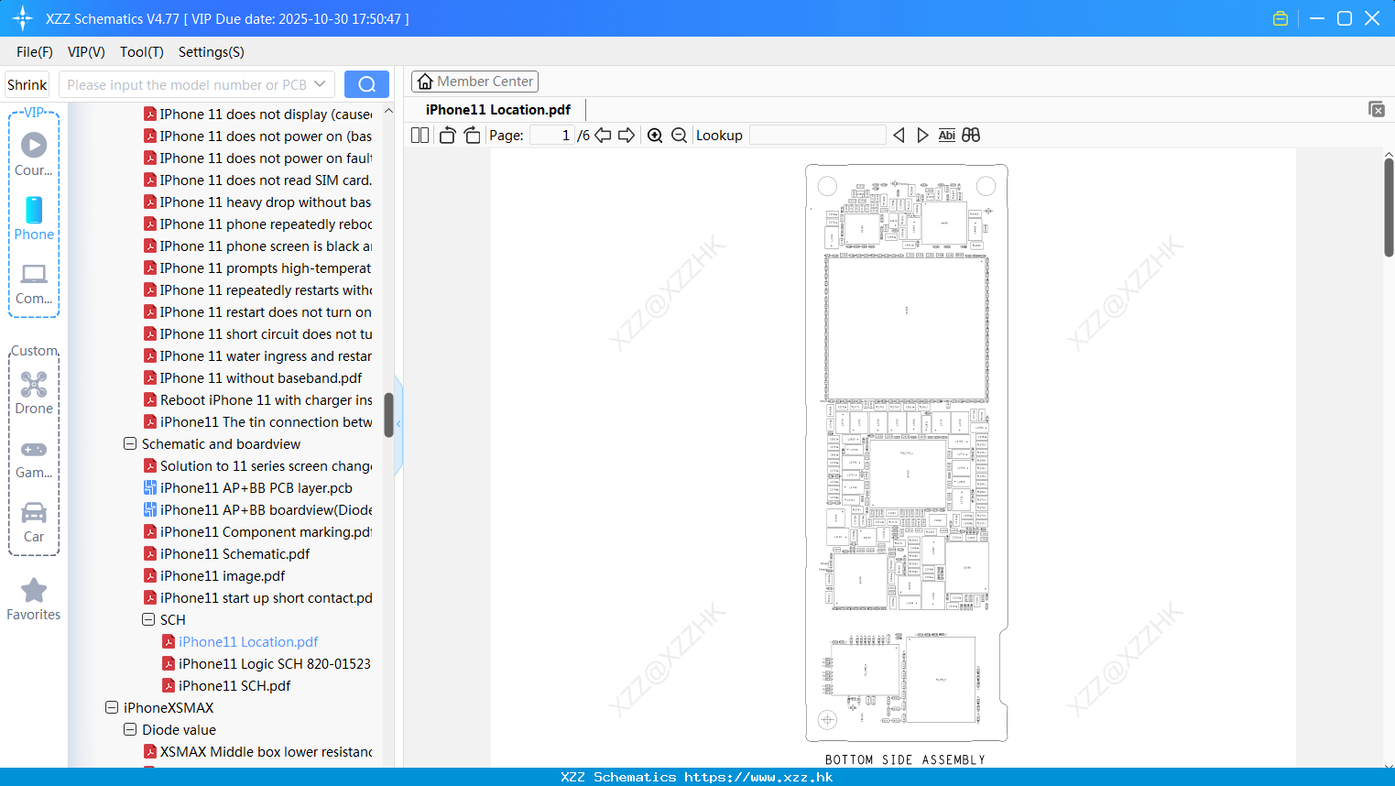Open the File(F) menu
Viewport: 1395px width, 786px height.
(35, 52)
